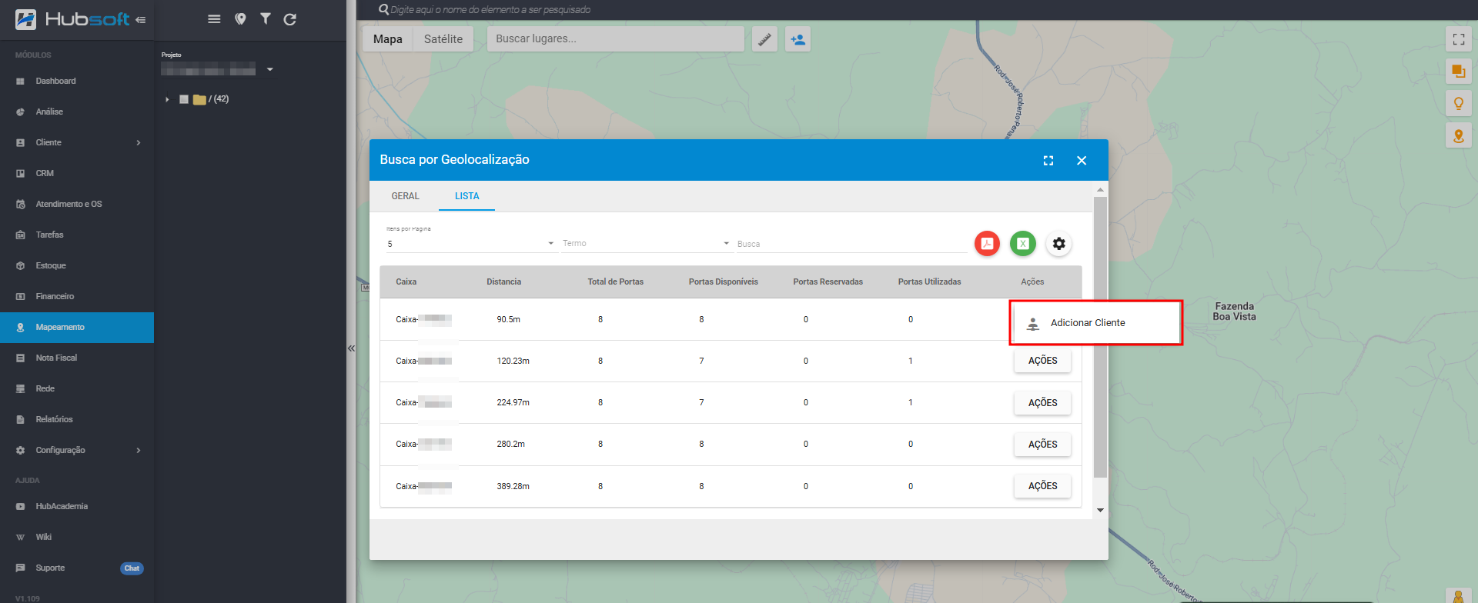1478x603 pixels.
Task: Expand the root folder tree node
Action: [x=167, y=99]
